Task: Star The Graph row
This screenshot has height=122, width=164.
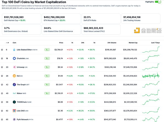Action: coord(2,85)
